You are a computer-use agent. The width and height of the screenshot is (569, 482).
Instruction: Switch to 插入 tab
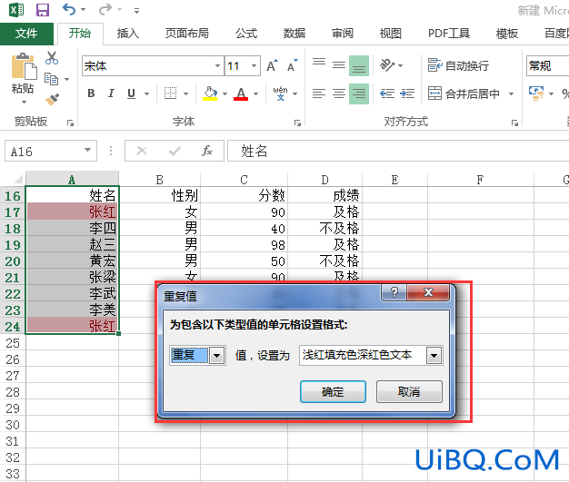128,34
